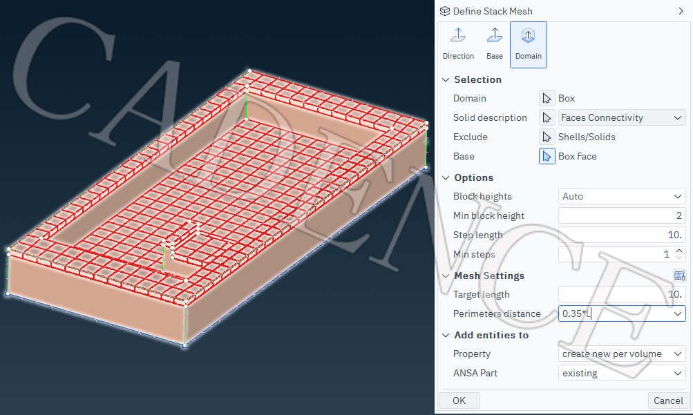Collapse the Options section
This screenshot has width=693, height=415.
point(446,178)
